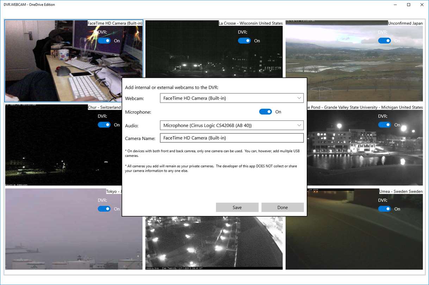
Task: Click 'Add internal or external webcams' heading
Action: (172, 87)
